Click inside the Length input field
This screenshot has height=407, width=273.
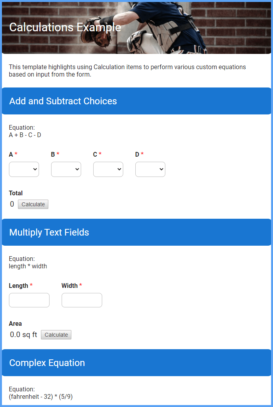tap(29, 300)
